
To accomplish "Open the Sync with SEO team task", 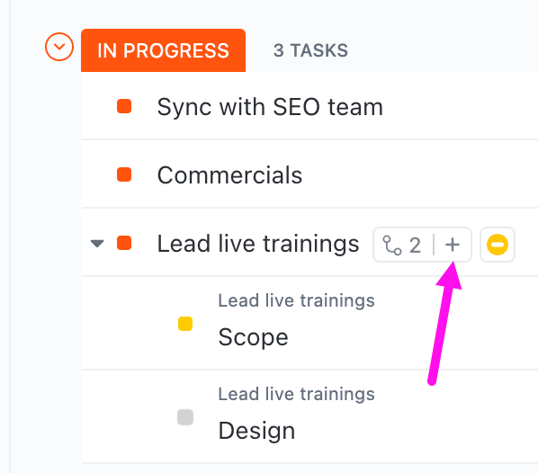I will pyautogui.click(x=270, y=107).
